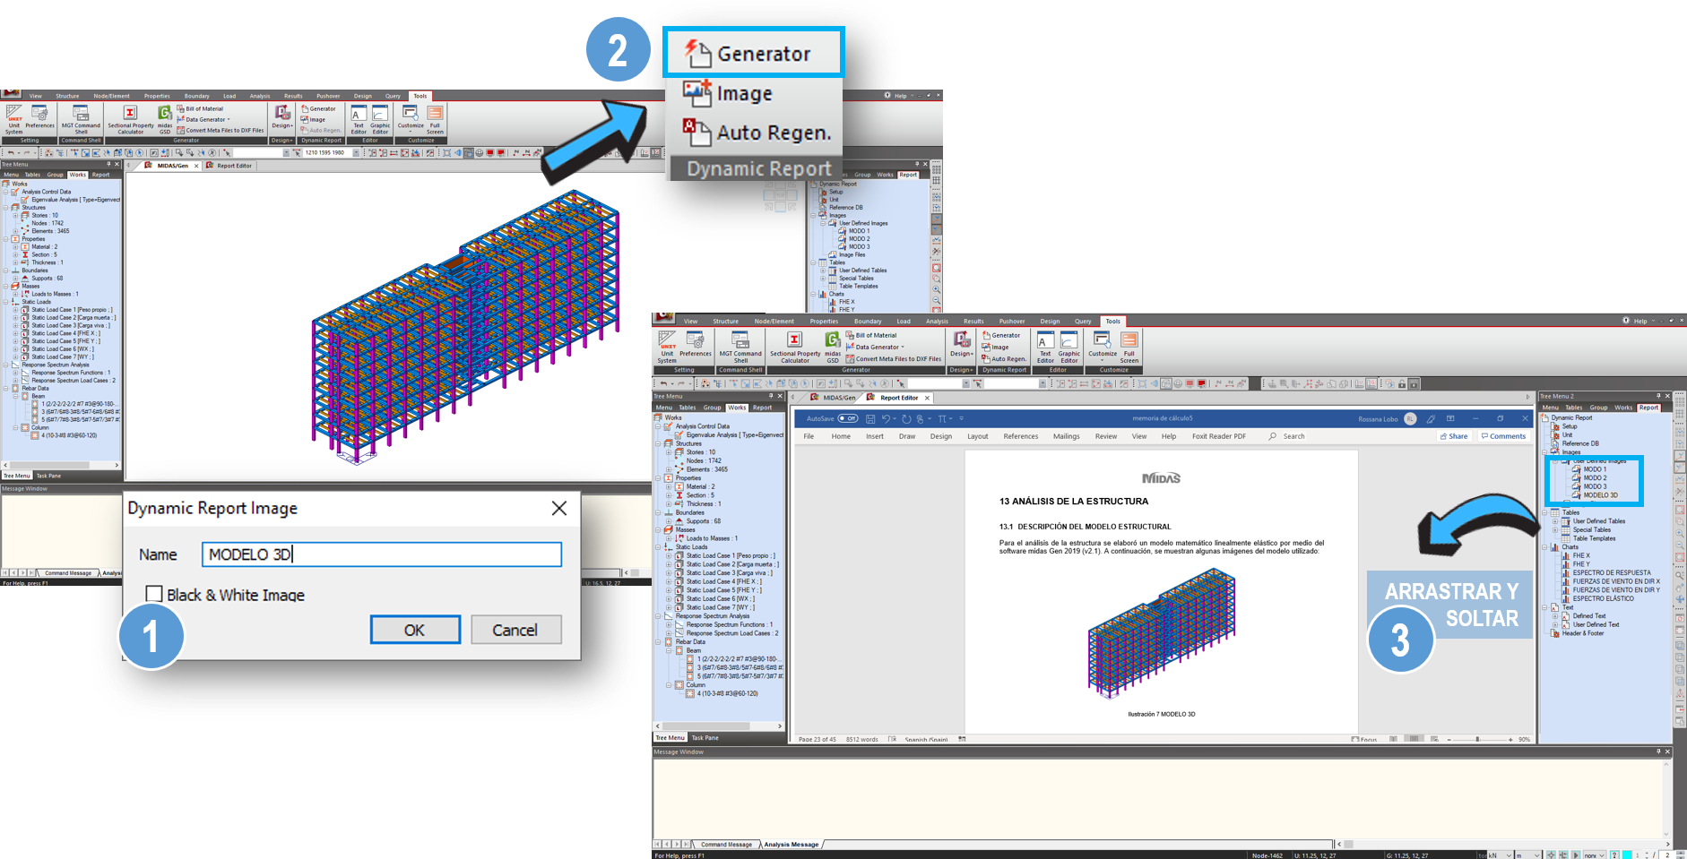
Task: Expand Material : 2 in upper-left Works tree
Action: (15, 246)
